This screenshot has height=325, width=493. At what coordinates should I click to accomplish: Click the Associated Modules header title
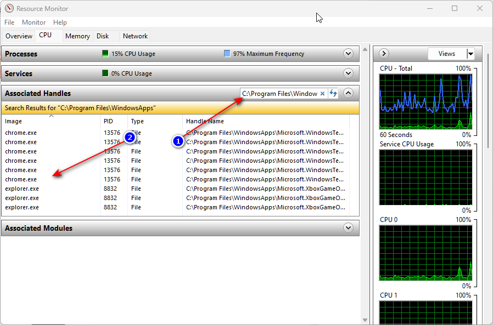coord(38,228)
